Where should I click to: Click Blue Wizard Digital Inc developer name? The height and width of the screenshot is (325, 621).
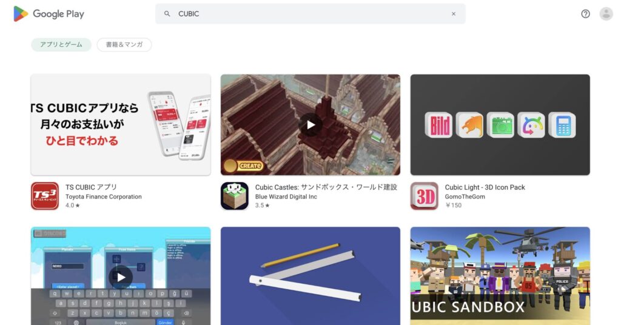click(x=286, y=196)
